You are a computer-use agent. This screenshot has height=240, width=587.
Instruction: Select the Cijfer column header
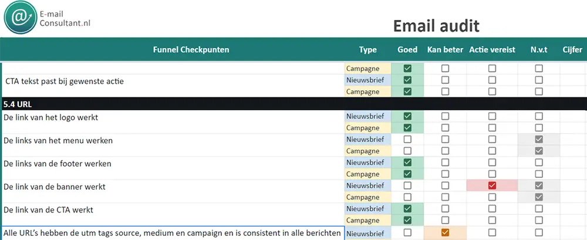pyautogui.click(x=572, y=50)
